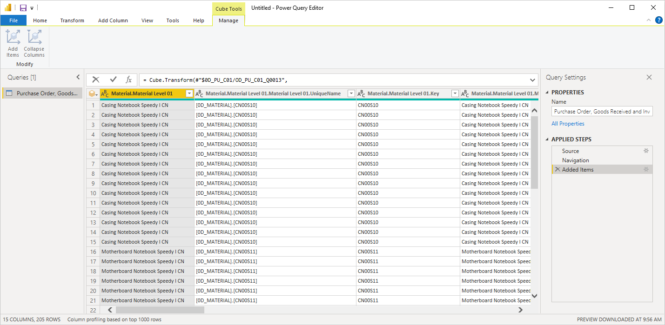Open UniqueName column filter dropdown
The height and width of the screenshot is (325, 665).
(351, 93)
